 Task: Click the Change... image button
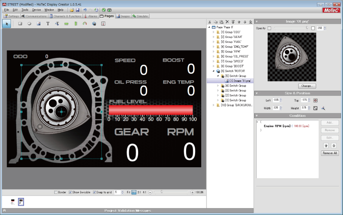pos(306,86)
